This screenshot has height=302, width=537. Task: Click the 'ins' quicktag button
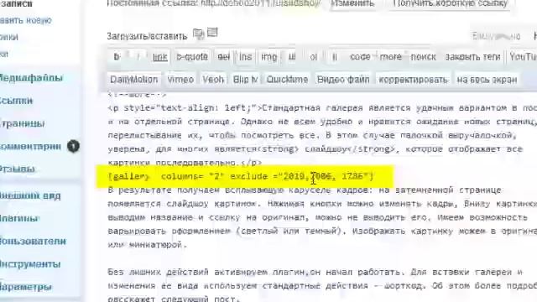tap(245, 57)
